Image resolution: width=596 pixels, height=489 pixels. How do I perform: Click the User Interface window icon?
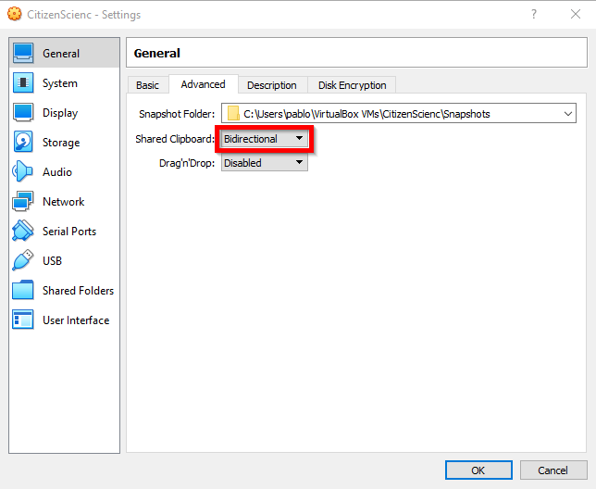(23, 320)
